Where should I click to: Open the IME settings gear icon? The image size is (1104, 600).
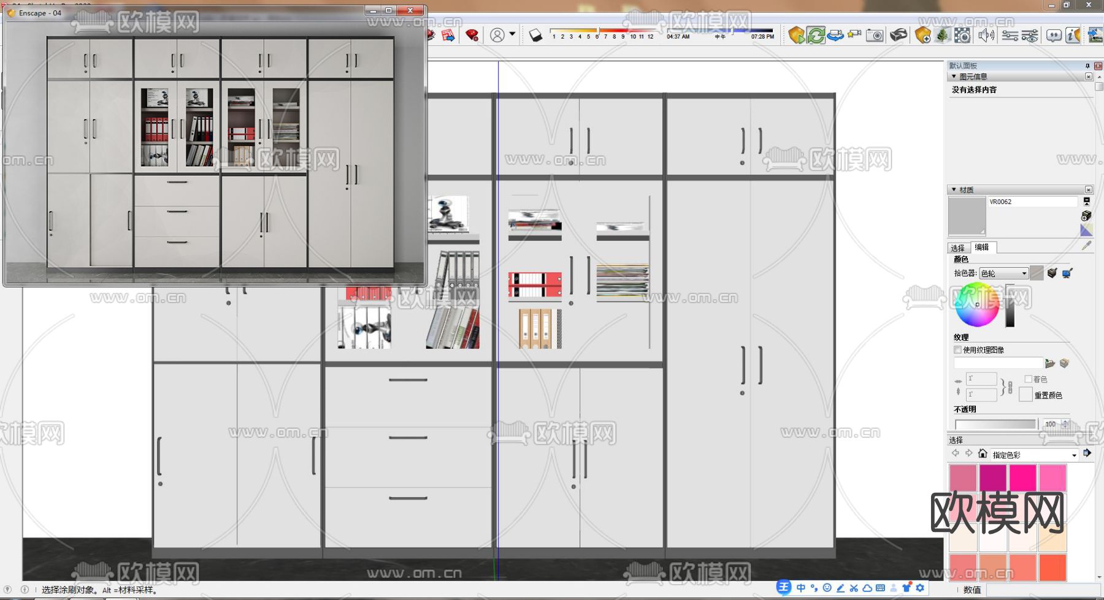tap(920, 588)
